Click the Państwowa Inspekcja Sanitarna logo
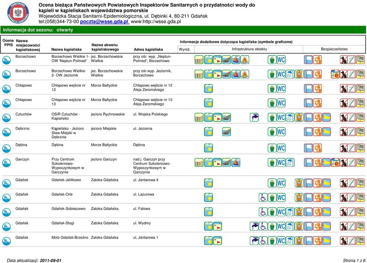The width and height of the screenshot is (367, 263). click(18, 13)
